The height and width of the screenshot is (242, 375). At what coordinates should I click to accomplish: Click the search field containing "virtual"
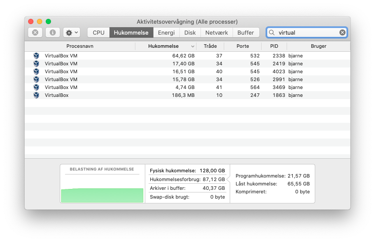[306, 32]
